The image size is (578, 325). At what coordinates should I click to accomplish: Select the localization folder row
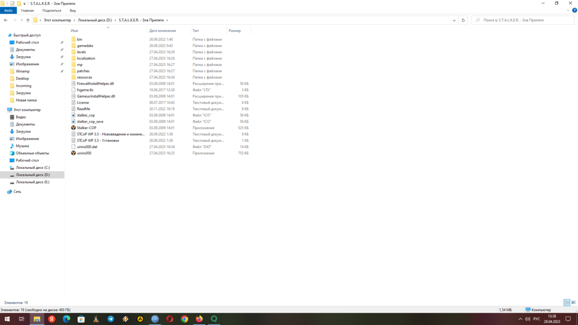pyautogui.click(x=160, y=58)
